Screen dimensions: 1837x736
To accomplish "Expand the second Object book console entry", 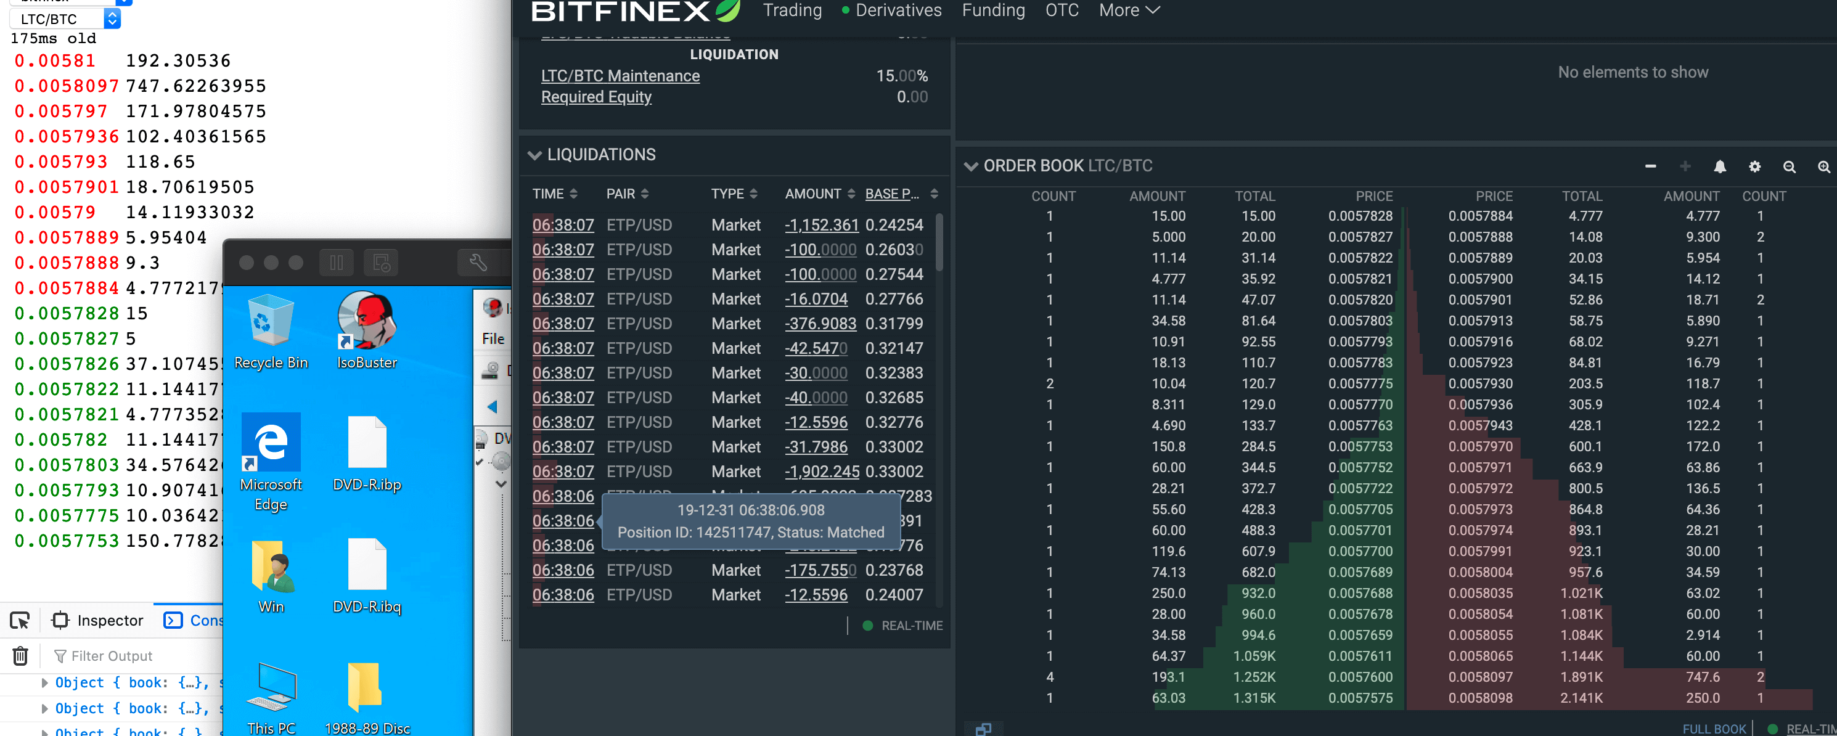I will coord(44,708).
